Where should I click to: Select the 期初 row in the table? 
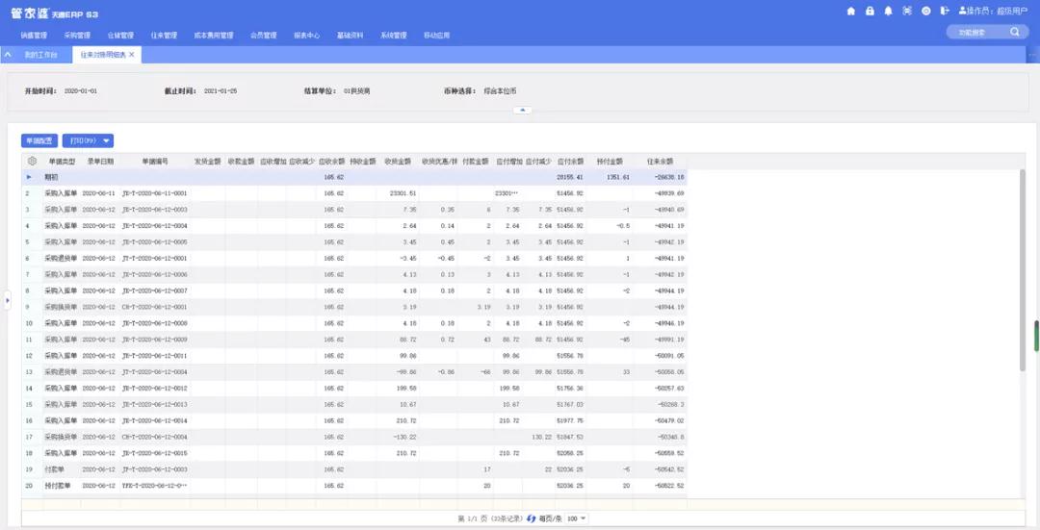click(50, 177)
